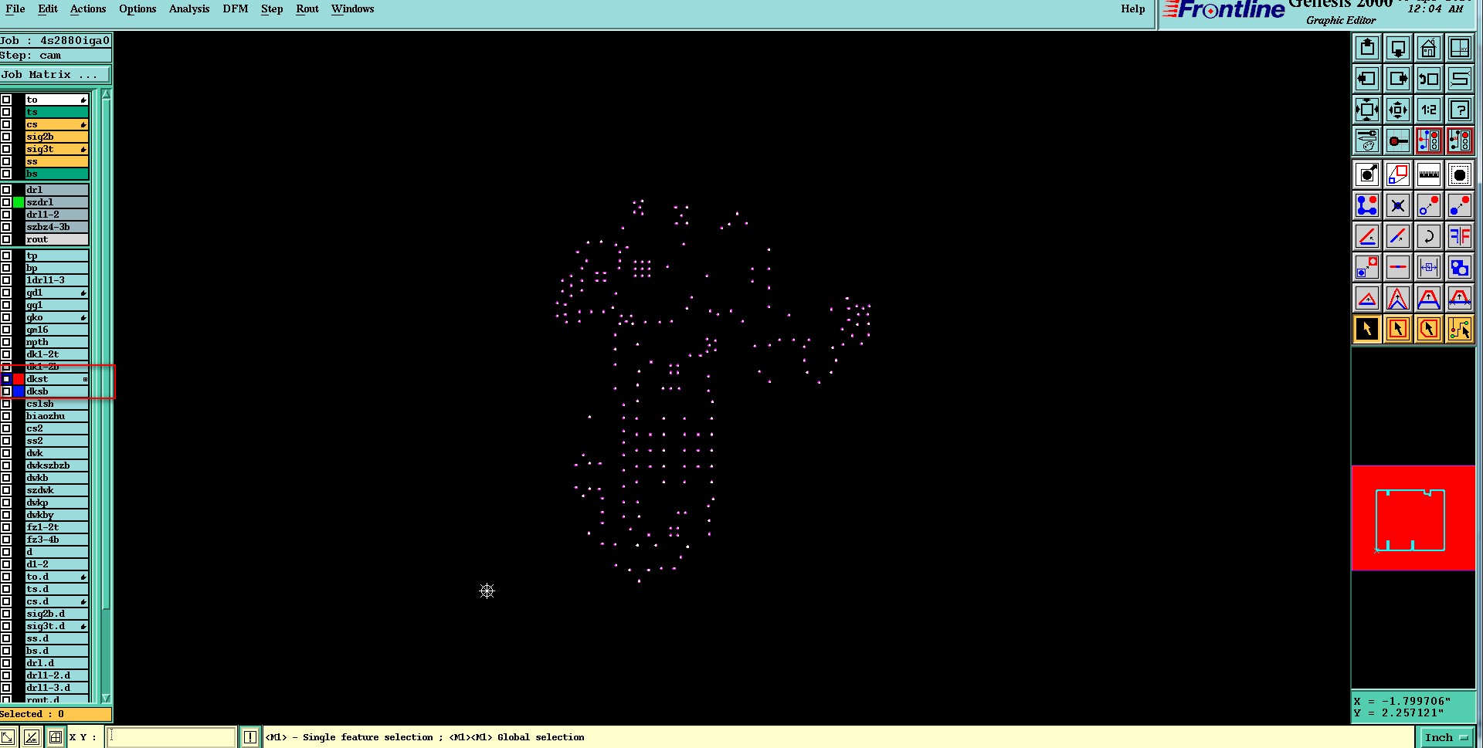
Task: Click the zoom in arrows icon
Action: coord(1398,110)
